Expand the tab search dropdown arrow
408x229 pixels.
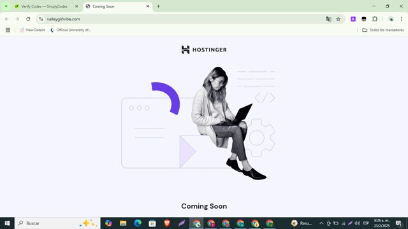coord(6,6)
